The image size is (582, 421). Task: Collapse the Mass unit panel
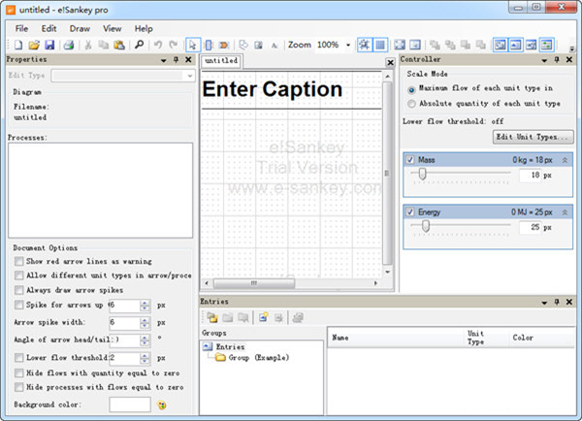click(566, 159)
